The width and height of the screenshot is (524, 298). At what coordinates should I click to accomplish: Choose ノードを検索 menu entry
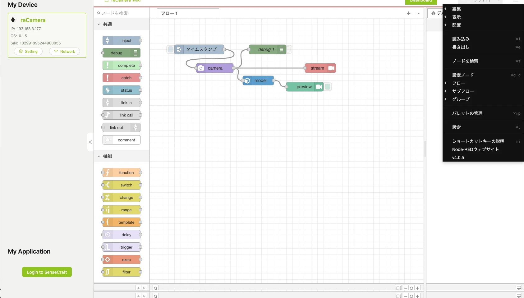click(x=483, y=61)
